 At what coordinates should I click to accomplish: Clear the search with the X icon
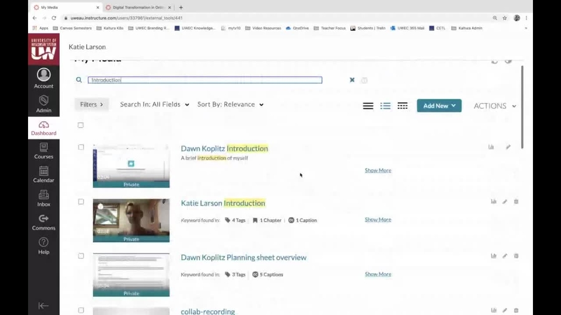pyautogui.click(x=352, y=80)
